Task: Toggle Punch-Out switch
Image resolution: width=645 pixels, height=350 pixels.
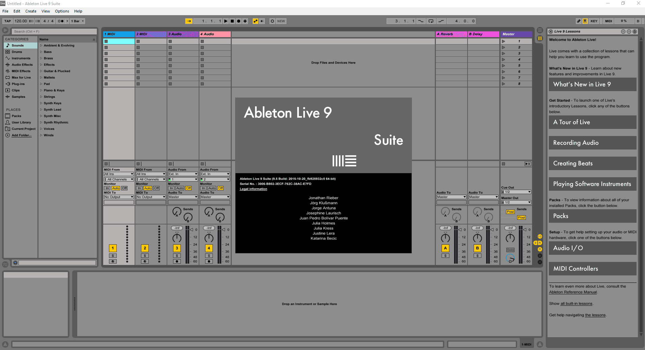Action: click(441, 21)
